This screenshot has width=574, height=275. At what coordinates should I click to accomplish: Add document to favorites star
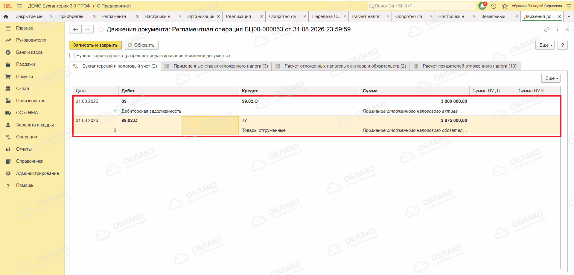click(x=101, y=29)
